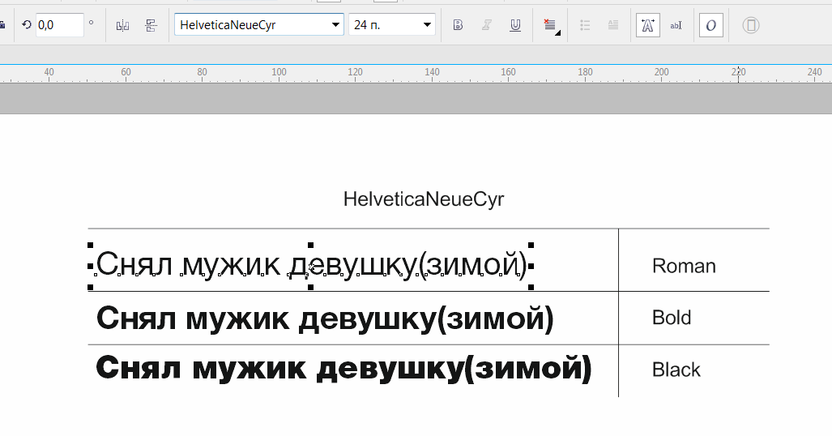832x436 pixels.
Task: Click the Roman style label
Action: point(684,266)
